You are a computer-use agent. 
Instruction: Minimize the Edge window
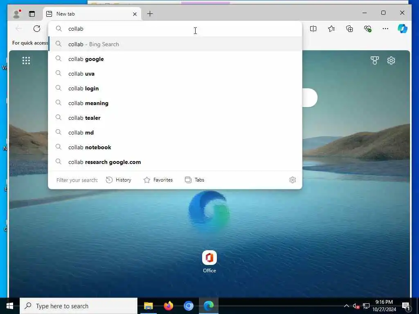[x=365, y=13]
